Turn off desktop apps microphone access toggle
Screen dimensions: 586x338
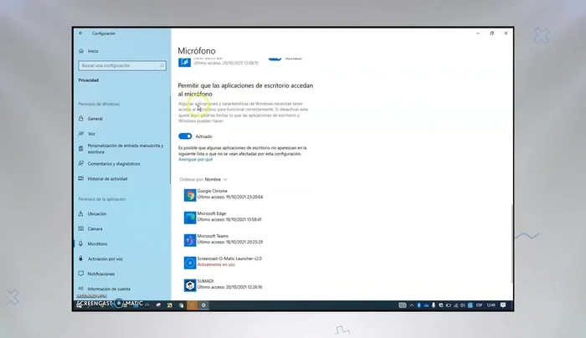point(185,136)
